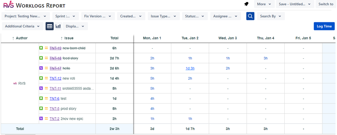337x135 pixels.
Task: Switch to bar chart view
Action: click(x=58, y=26)
